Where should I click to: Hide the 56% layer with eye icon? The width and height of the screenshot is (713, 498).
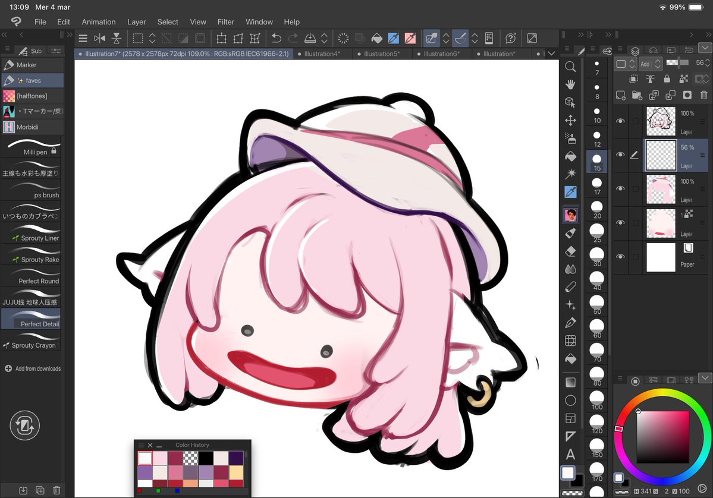[x=620, y=155]
